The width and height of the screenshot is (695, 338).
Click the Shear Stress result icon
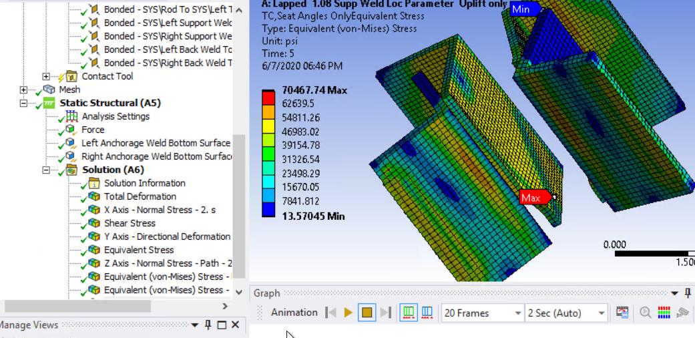coord(93,222)
